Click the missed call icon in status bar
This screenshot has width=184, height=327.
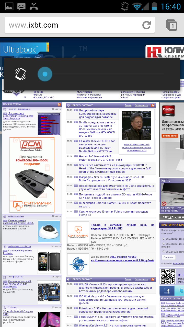click(x=34, y=6)
